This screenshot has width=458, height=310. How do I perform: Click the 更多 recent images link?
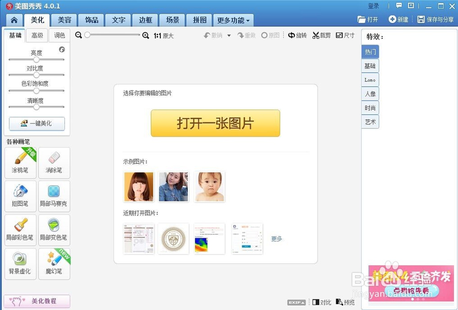(276, 238)
